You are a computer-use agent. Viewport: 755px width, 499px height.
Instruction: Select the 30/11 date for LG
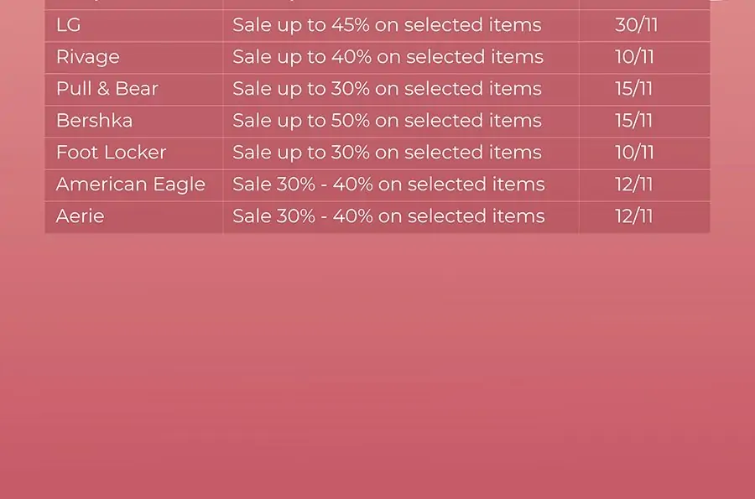point(636,25)
